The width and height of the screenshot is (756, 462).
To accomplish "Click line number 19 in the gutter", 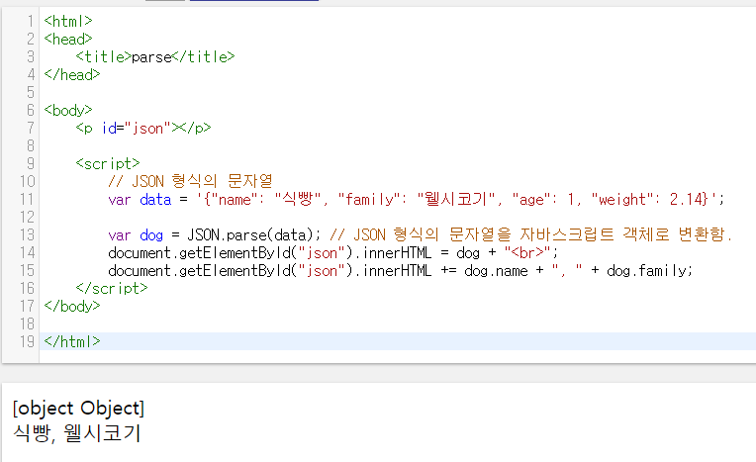I will point(28,342).
